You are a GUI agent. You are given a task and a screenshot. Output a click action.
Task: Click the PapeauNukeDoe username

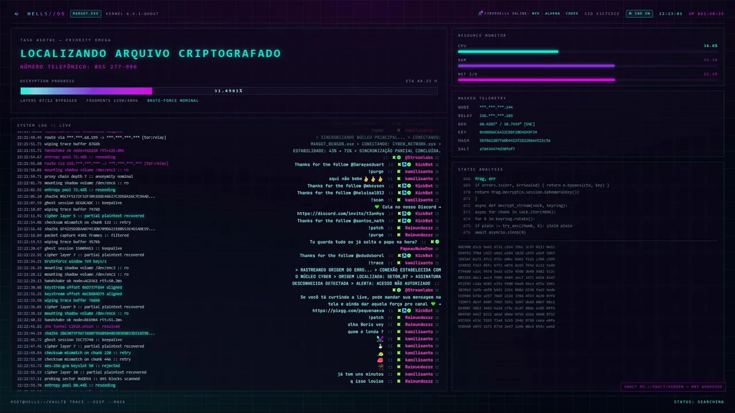click(x=416, y=249)
